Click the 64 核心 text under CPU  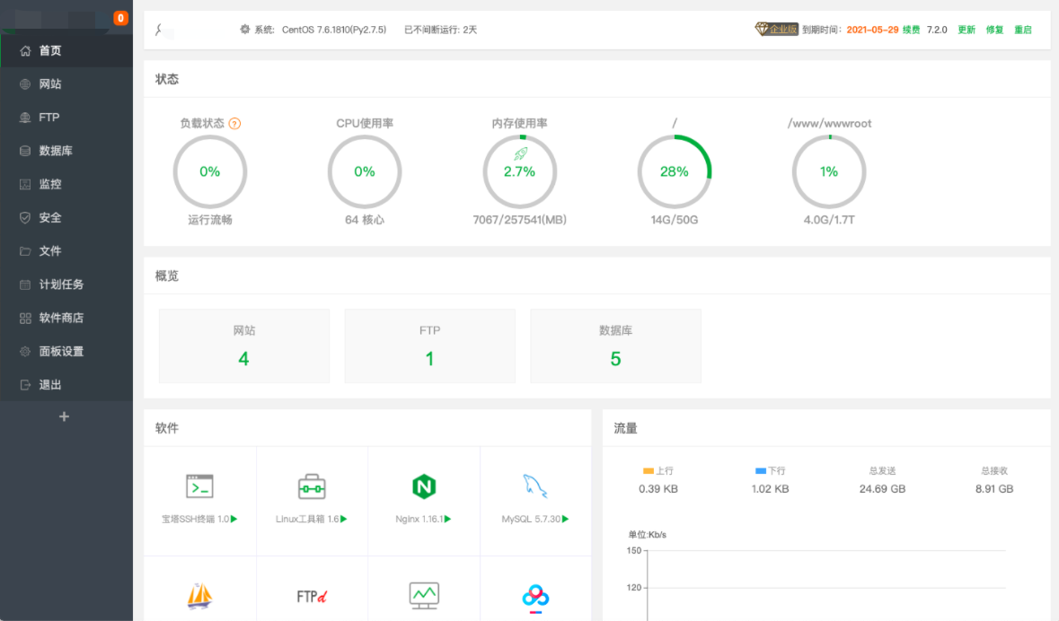tap(365, 220)
